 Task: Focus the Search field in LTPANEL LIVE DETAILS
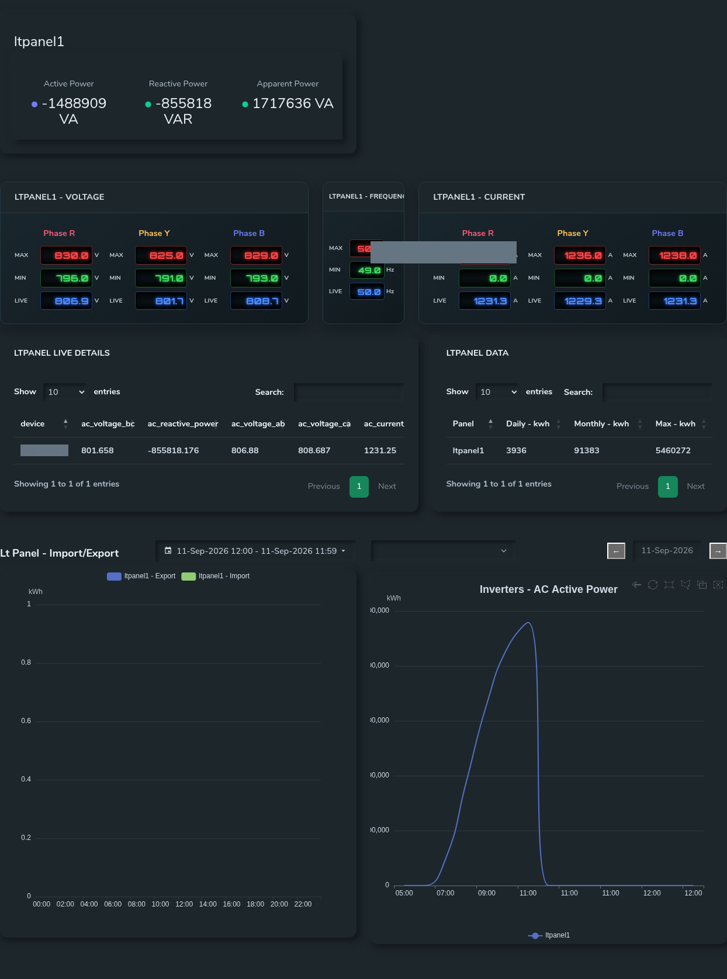(x=349, y=392)
